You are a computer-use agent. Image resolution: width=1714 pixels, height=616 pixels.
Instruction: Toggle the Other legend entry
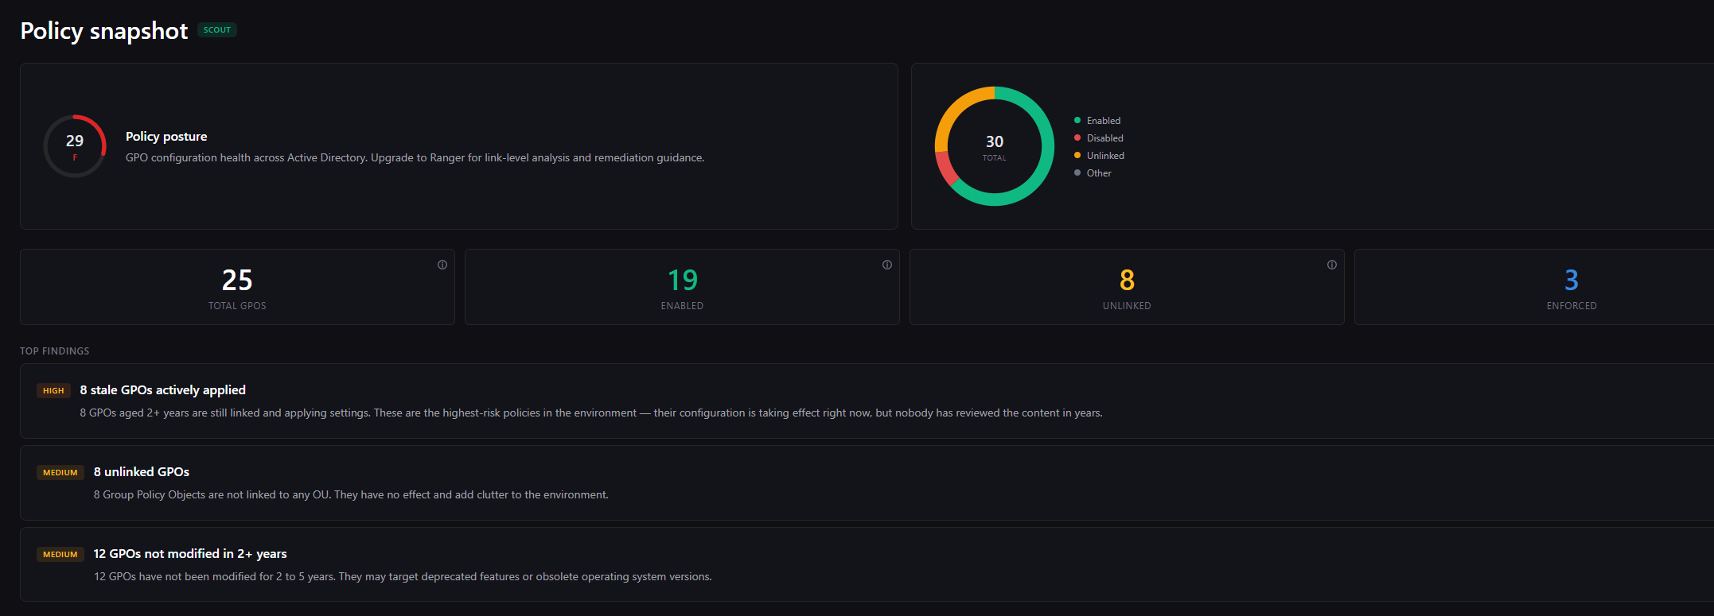[x=1093, y=173]
